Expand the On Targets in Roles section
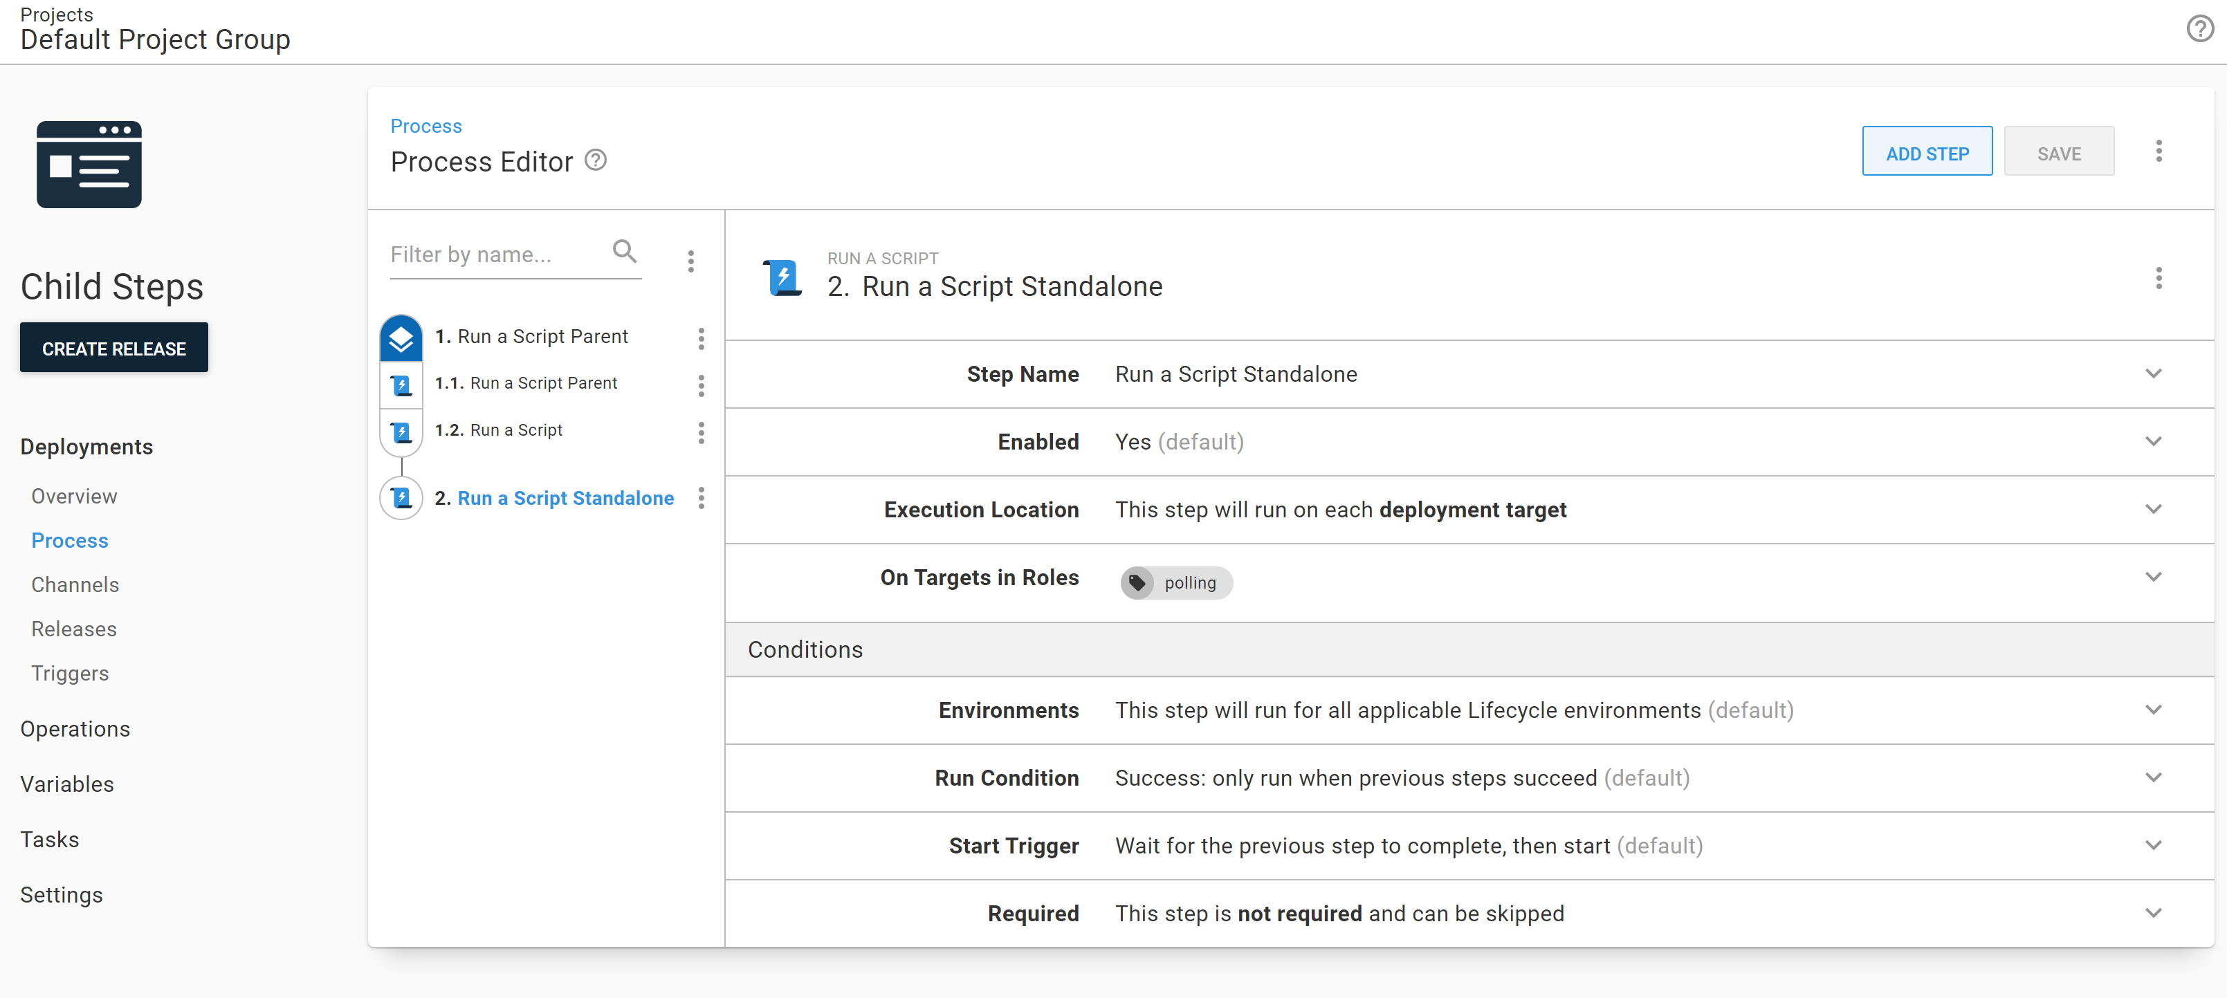 [2154, 577]
